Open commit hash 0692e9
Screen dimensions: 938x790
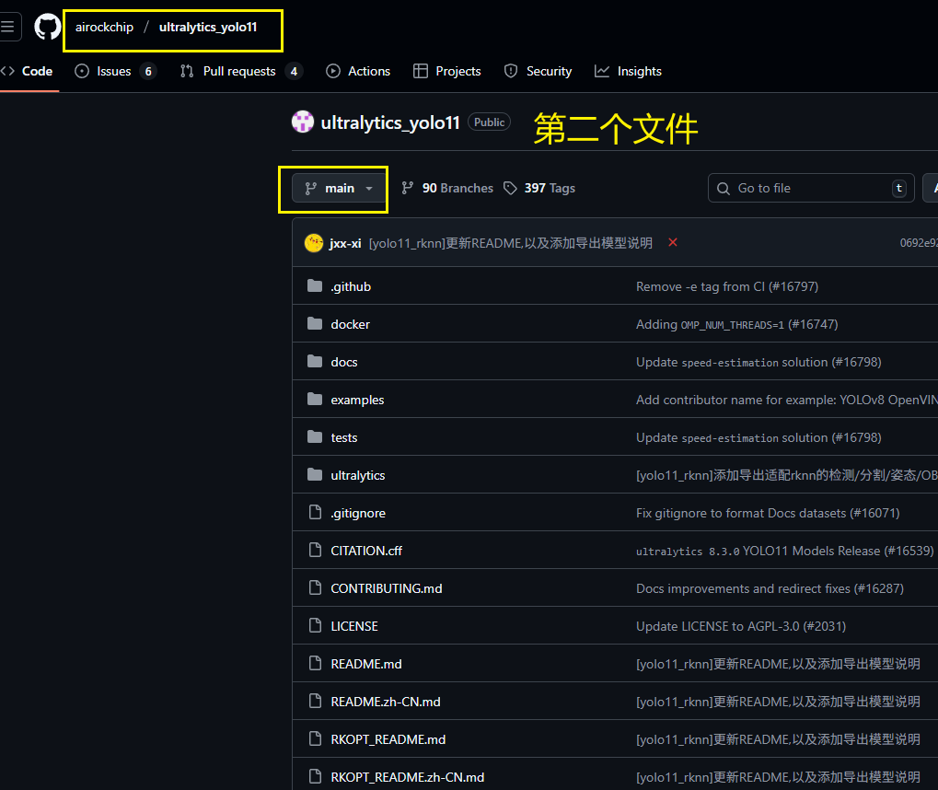919,243
